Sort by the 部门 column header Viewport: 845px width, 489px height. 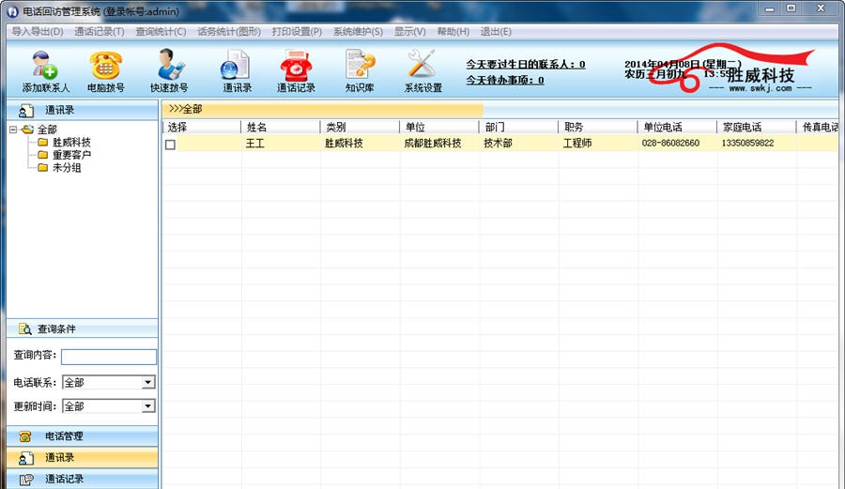point(518,127)
